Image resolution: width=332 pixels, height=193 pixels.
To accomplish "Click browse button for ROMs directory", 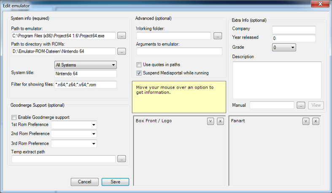I will (x=121, y=51).
